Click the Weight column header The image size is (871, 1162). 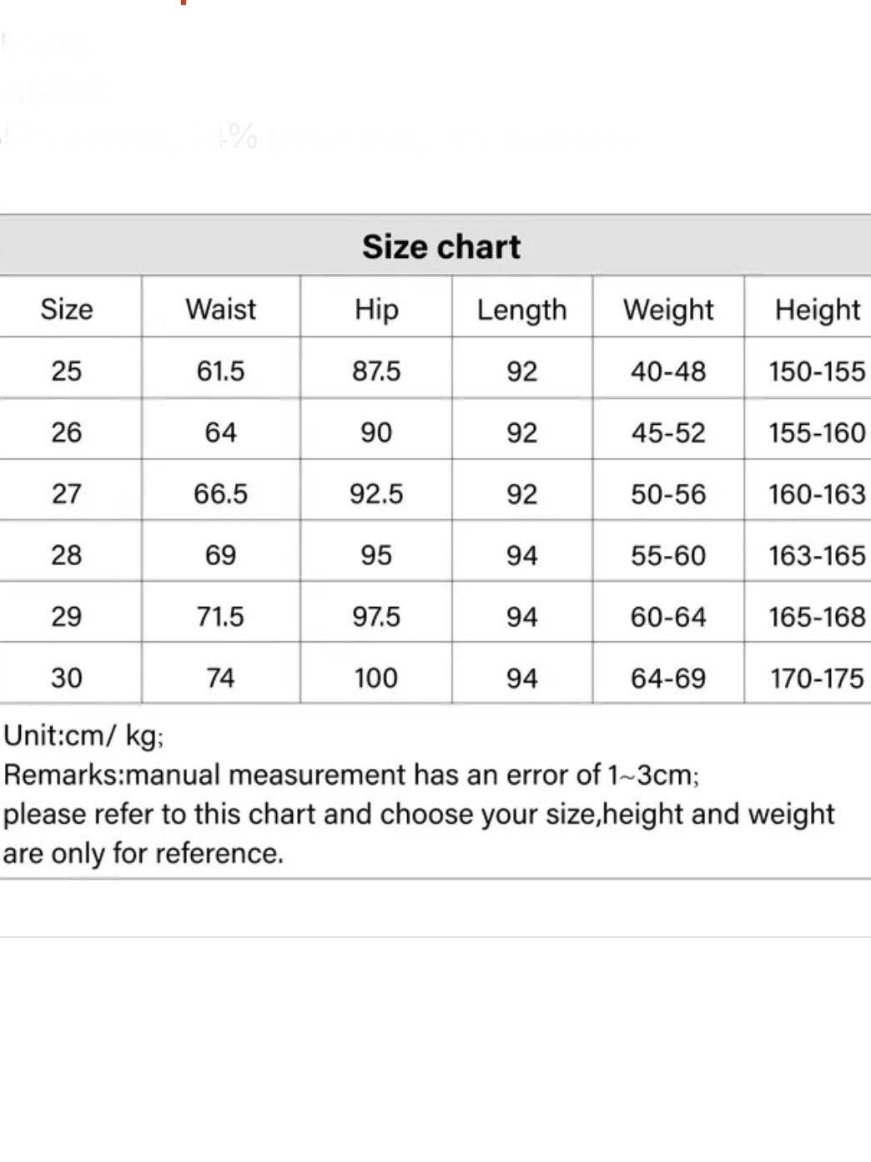click(668, 310)
